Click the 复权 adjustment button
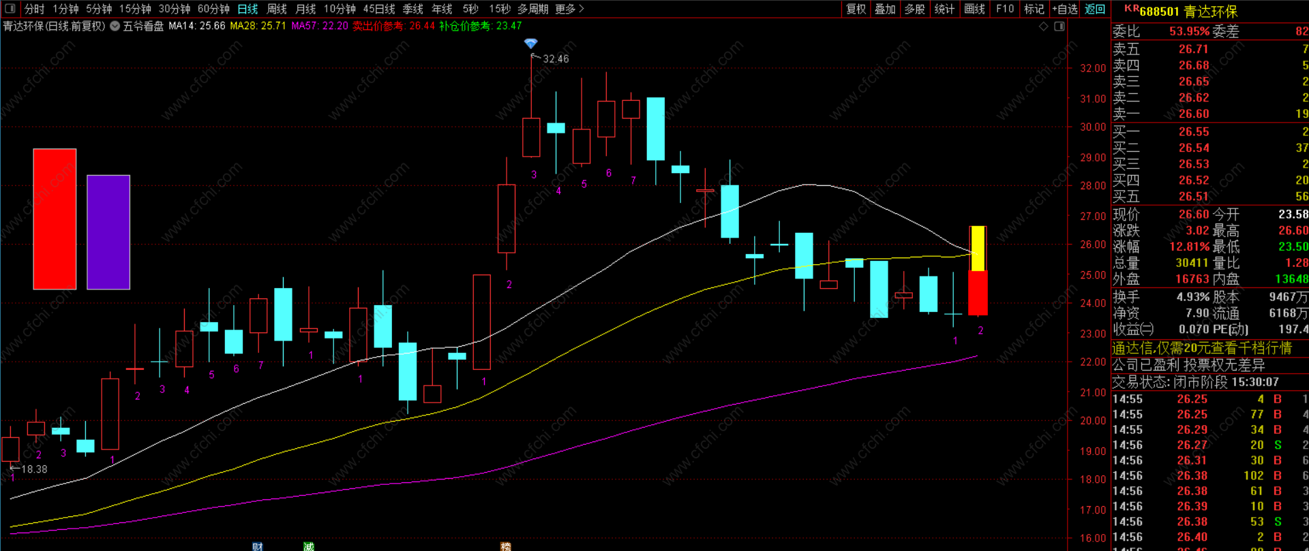Image resolution: width=1309 pixels, height=551 pixels. point(856,9)
